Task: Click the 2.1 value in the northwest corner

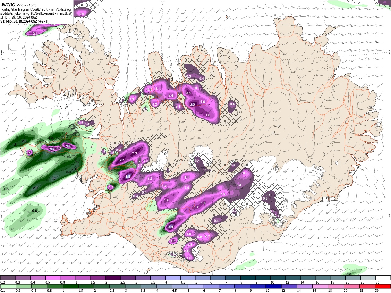Action: click(35, 34)
